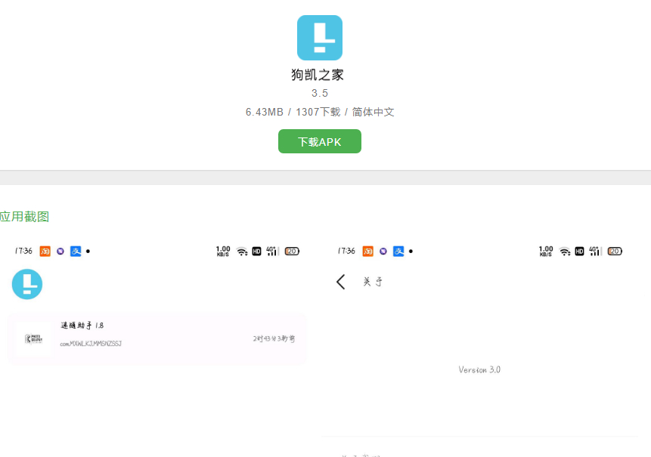Click the 4G signal icon in right status bar

(x=595, y=251)
